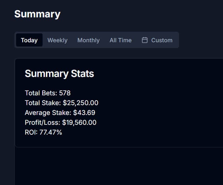The width and height of the screenshot is (223, 185).
Task: Click the Total Stake label
Action: click(43, 103)
